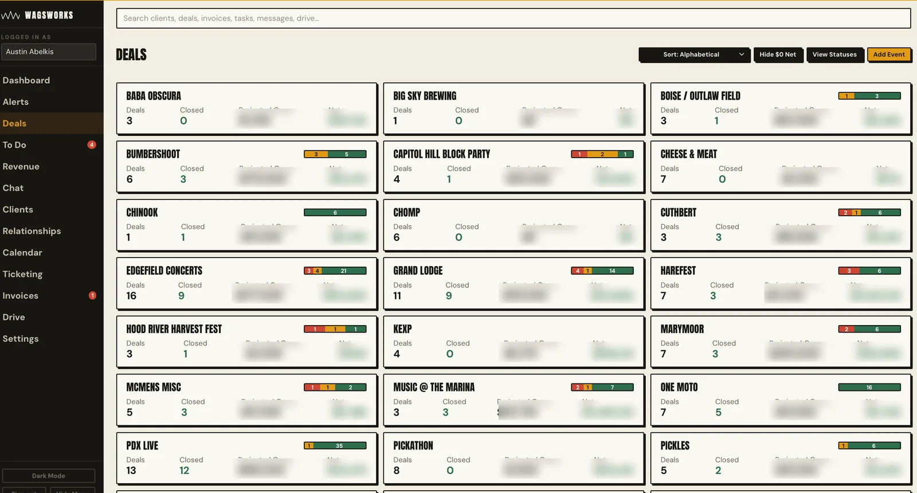Viewport: 917px width, 493px height.
Task: Navigate to Revenue
Action: click(x=21, y=166)
